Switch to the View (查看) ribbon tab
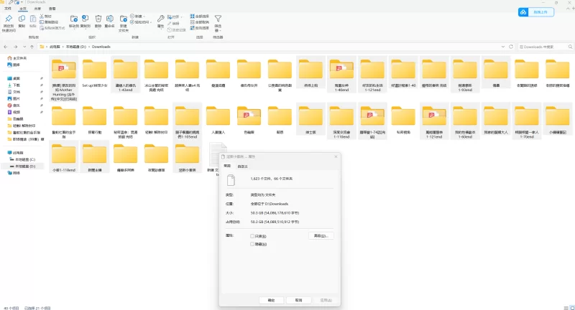This screenshot has width=575, height=310. [52, 9]
